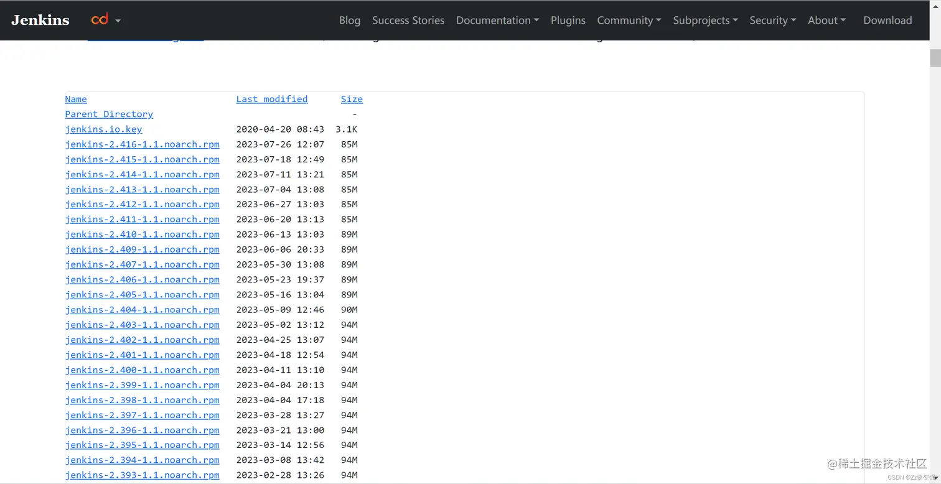Select the date 2023-04-04 17:18
This screenshot has height=484, width=941.
pyautogui.click(x=280, y=400)
